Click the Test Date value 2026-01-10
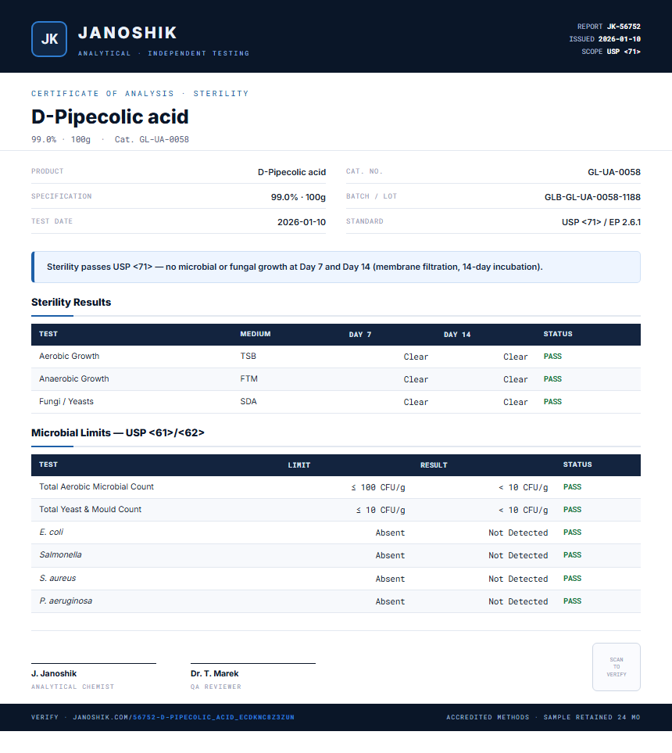672x753 pixels. 302,222
